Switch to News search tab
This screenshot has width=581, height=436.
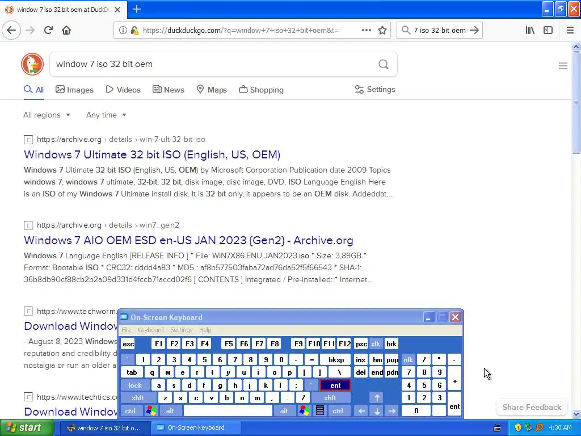click(x=168, y=90)
